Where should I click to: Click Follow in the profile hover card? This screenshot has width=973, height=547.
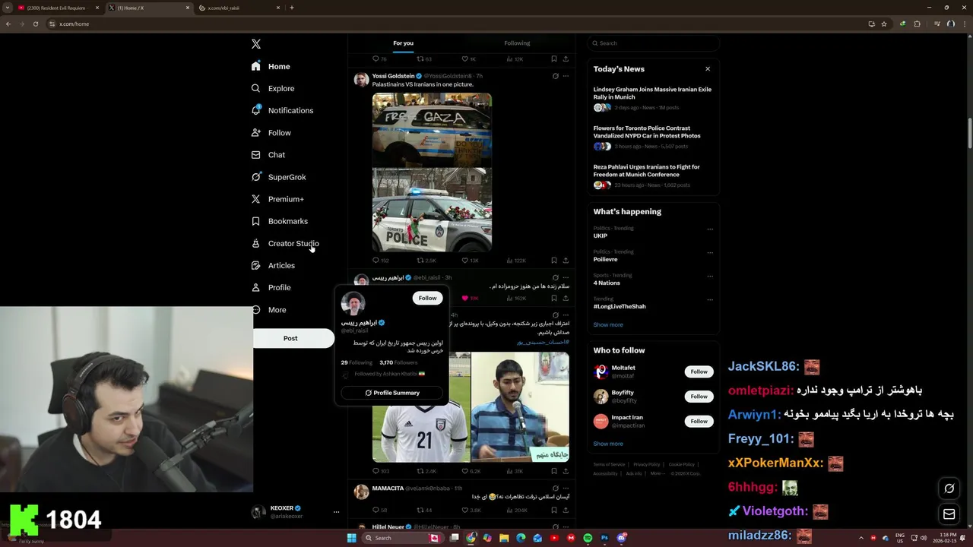coord(427,298)
